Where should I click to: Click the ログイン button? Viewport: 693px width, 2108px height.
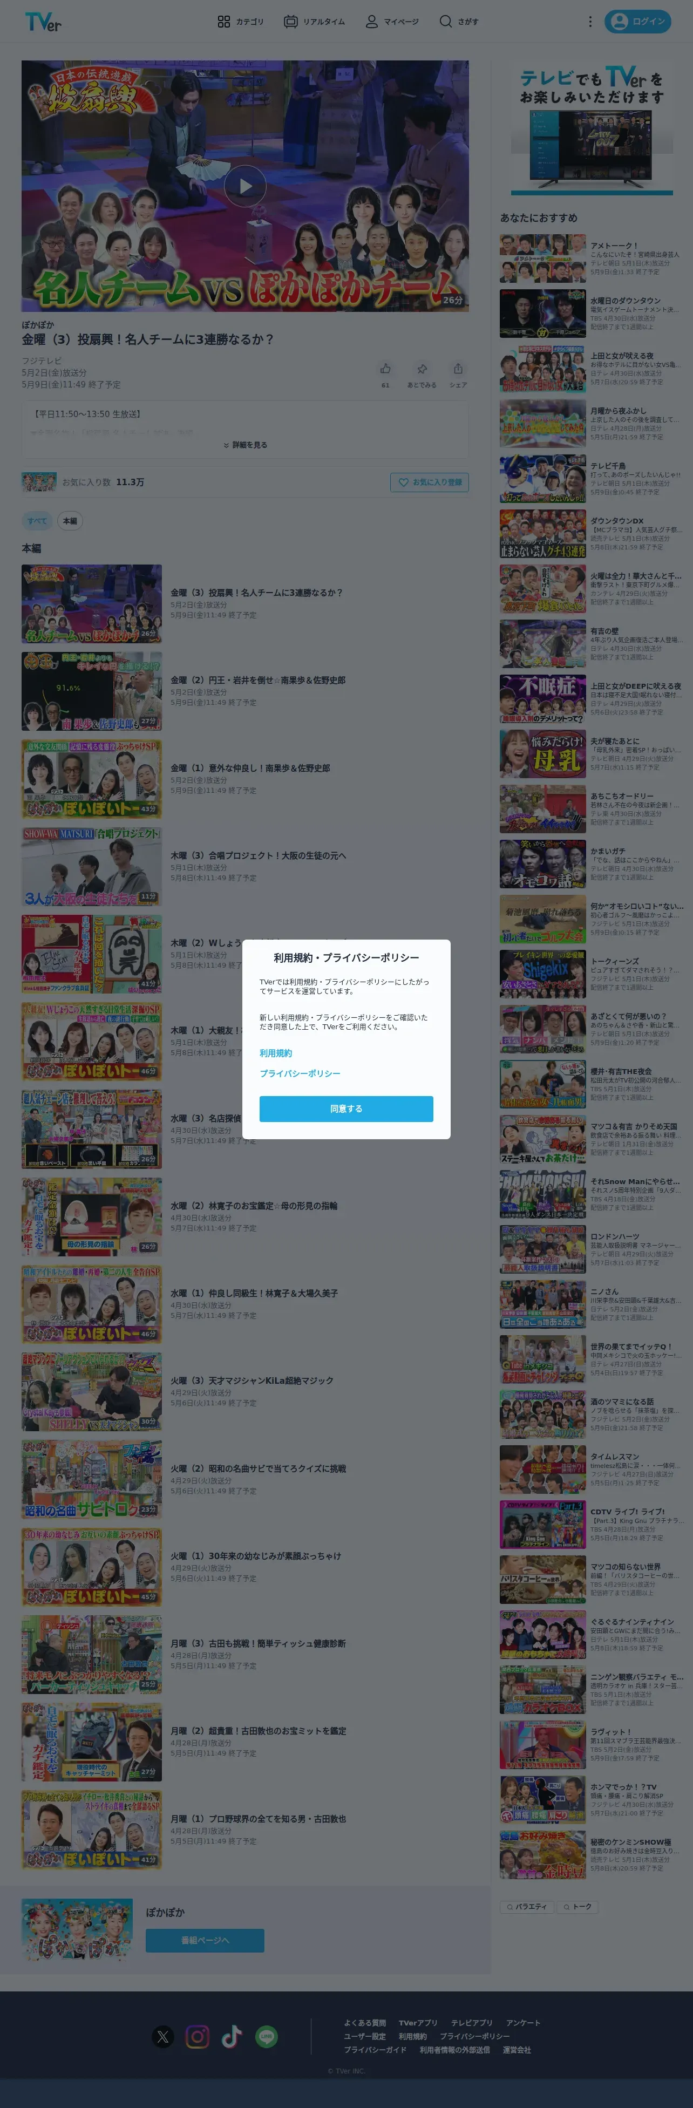tap(637, 21)
